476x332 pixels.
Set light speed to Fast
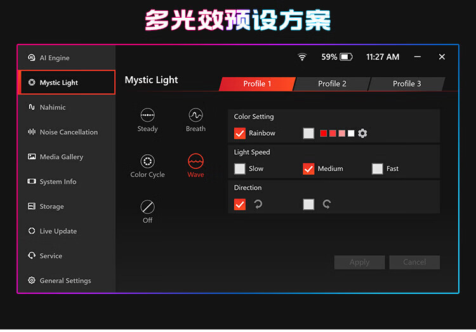[378, 169]
